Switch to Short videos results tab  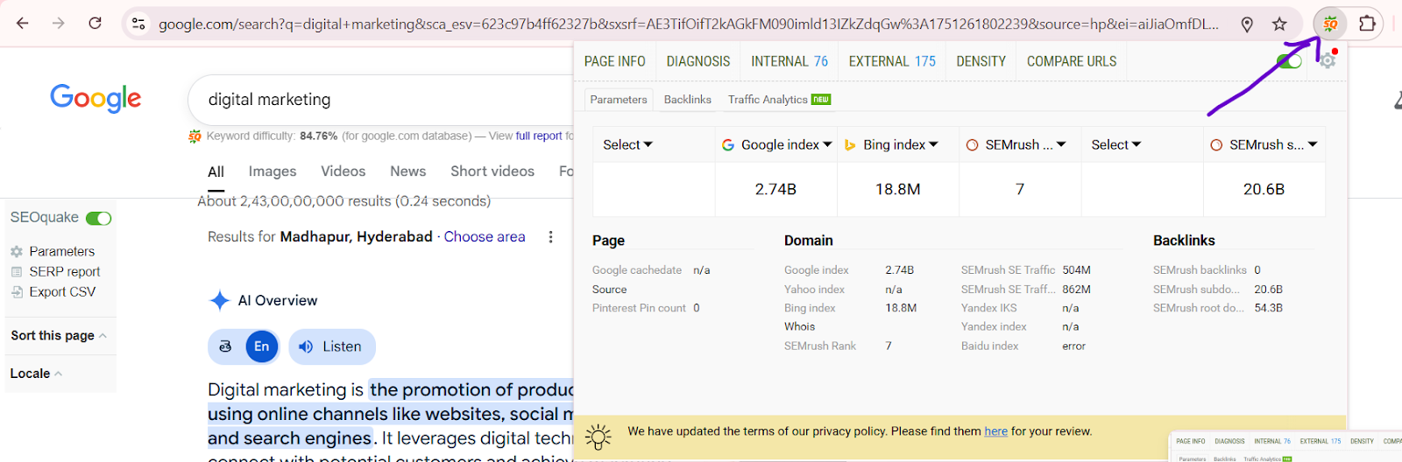pyautogui.click(x=492, y=171)
